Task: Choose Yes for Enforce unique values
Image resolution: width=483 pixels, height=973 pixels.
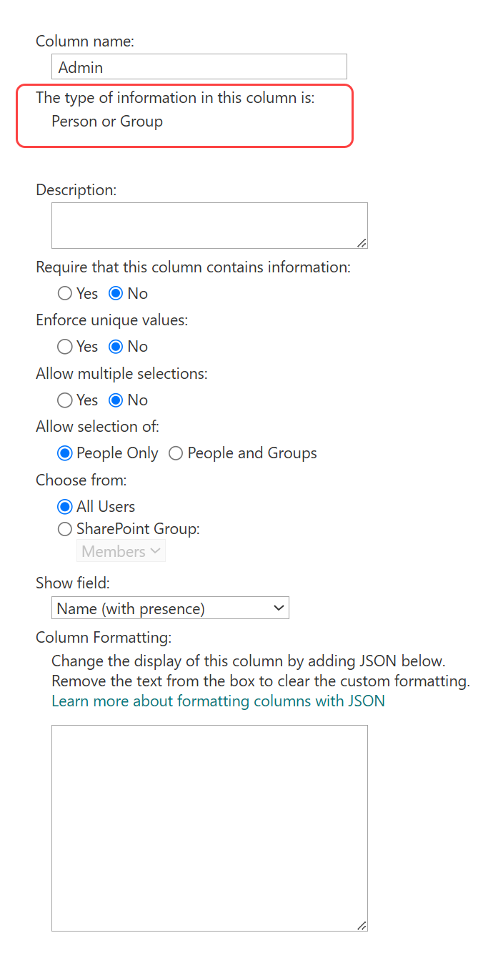Action: pos(65,347)
